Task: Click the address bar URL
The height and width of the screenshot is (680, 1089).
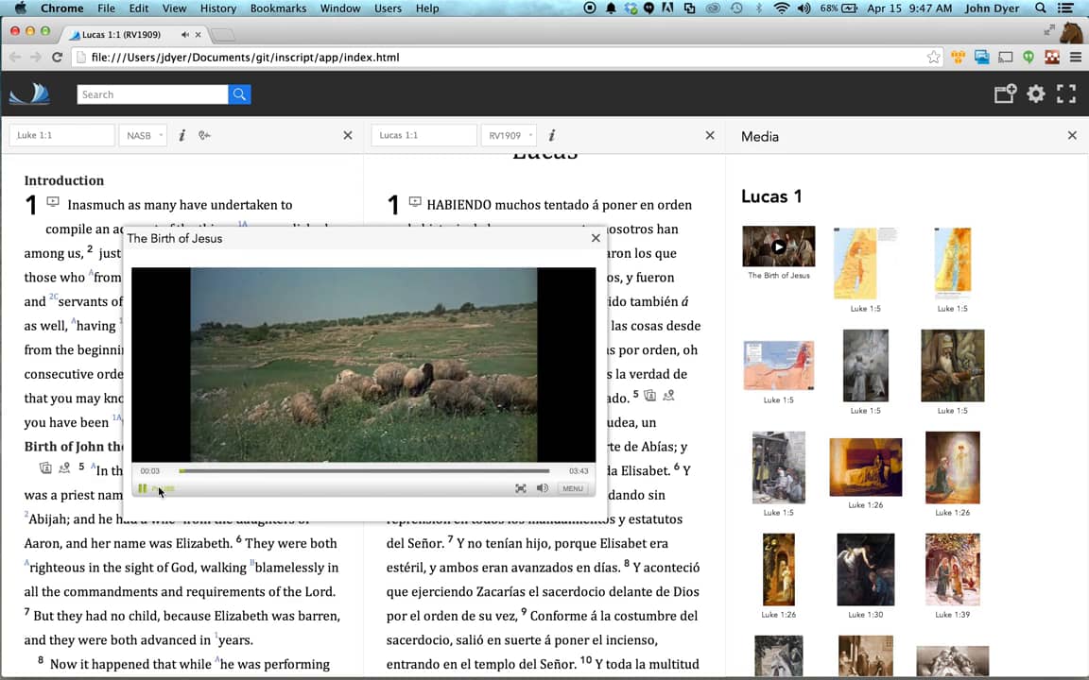Action: pyautogui.click(x=245, y=57)
